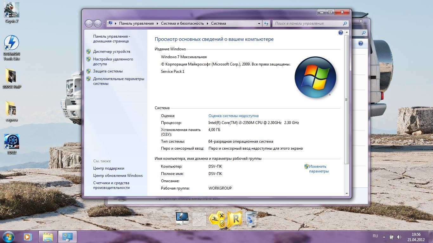Click the search magnifier in control panel search
Screen dimensions: 433x243
coord(345,23)
